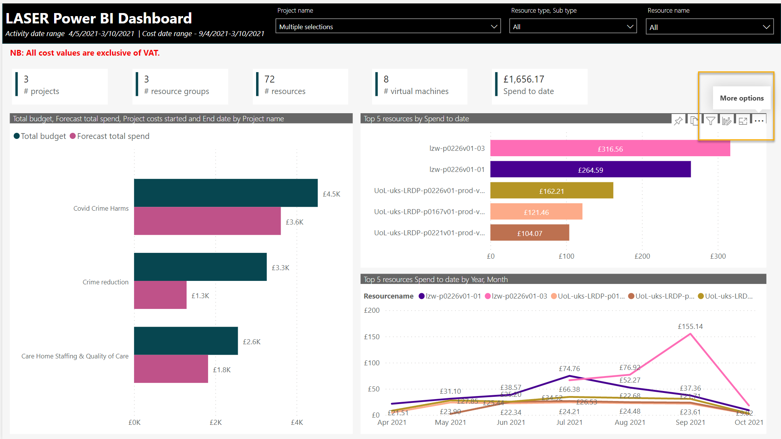
Task: Click the LASER Power BI Dashboard title
Action: click(x=99, y=18)
